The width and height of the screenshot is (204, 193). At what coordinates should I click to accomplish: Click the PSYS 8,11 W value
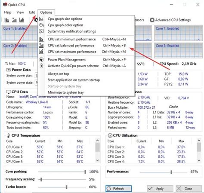coord(183,84)
